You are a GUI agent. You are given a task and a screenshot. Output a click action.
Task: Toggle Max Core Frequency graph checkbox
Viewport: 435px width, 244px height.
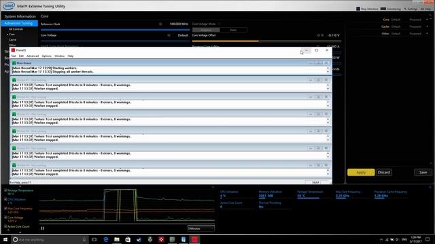click(5, 208)
